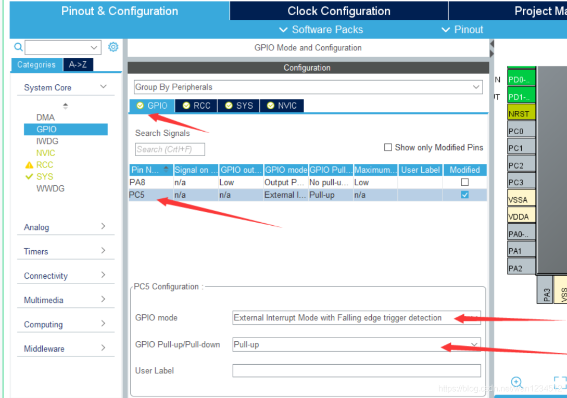Open the Software Packs menu
This screenshot has height=398, width=567.
[321, 30]
